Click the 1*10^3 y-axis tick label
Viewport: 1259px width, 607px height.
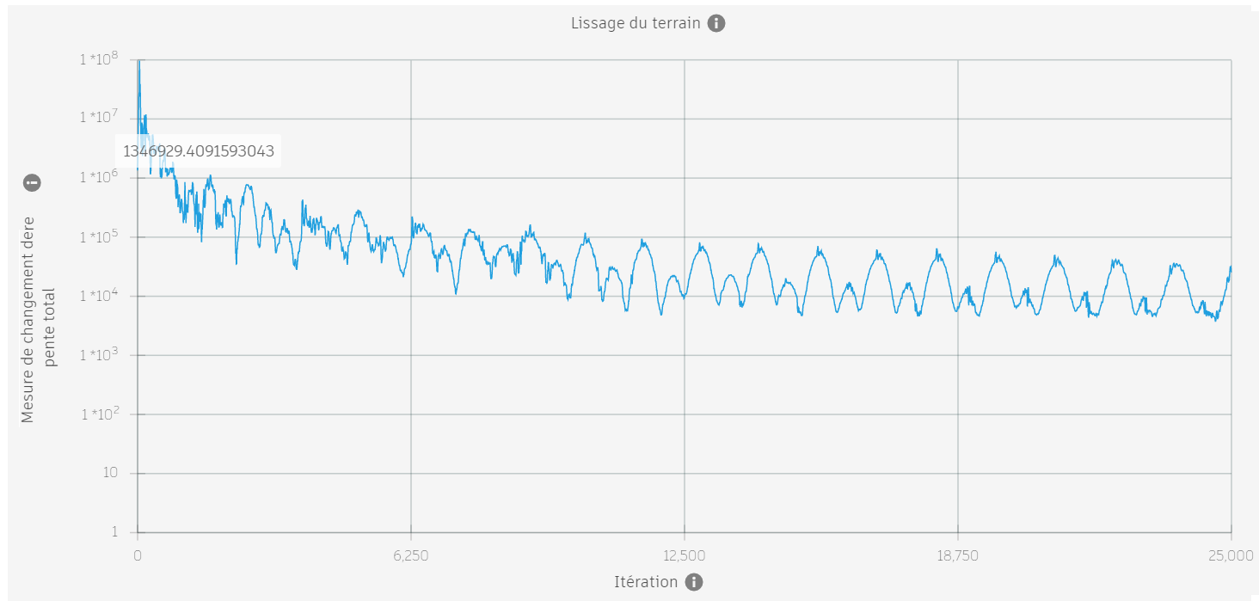pos(98,355)
